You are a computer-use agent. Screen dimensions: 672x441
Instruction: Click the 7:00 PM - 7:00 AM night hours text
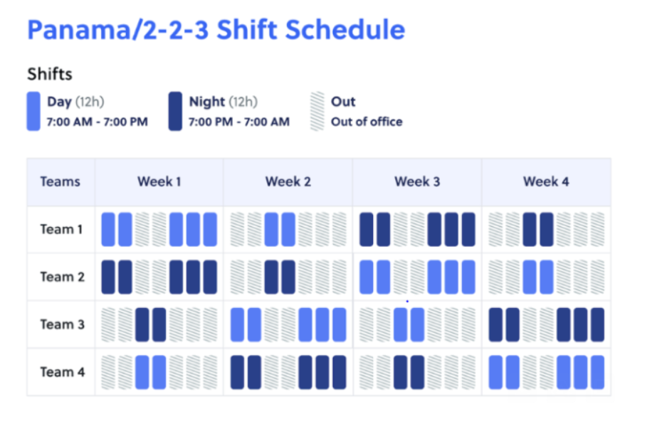coord(239,122)
